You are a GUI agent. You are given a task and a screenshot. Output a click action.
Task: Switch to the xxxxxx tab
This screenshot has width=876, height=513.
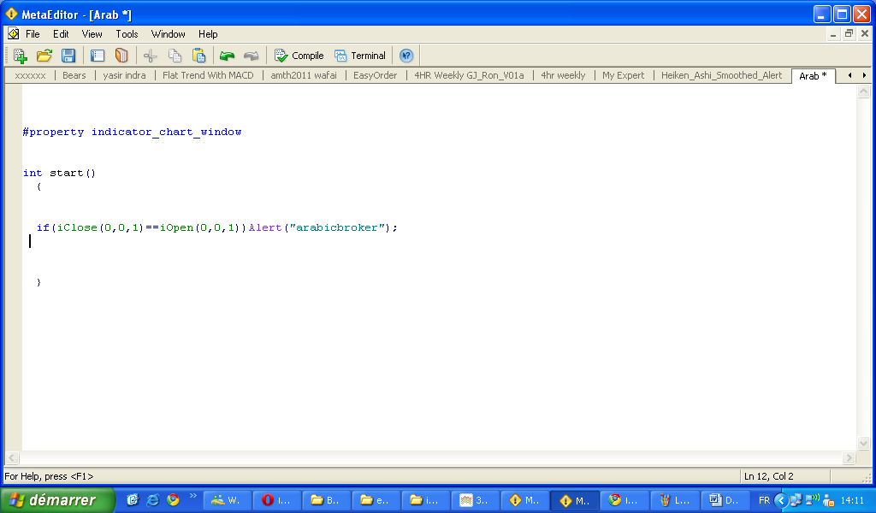(30, 75)
